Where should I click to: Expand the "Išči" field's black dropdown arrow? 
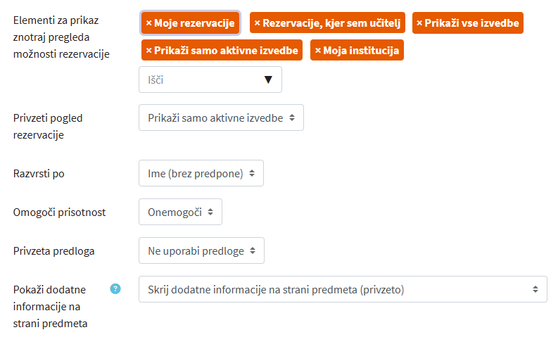[268, 80]
